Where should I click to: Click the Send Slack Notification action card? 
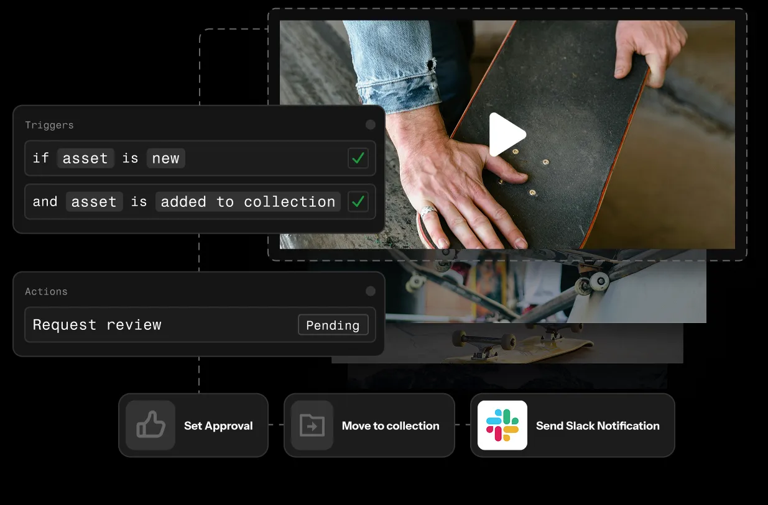[x=572, y=425]
